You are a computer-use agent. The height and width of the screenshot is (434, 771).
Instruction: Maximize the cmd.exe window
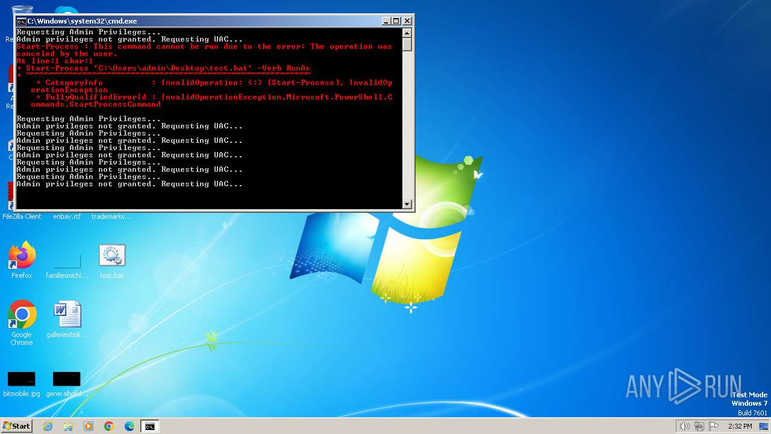click(x=396, y=21)
